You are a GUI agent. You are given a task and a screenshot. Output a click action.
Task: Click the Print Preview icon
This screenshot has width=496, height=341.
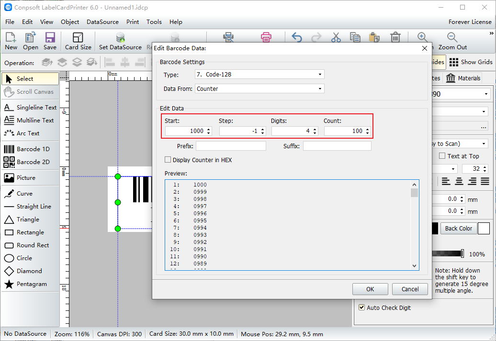228,37
